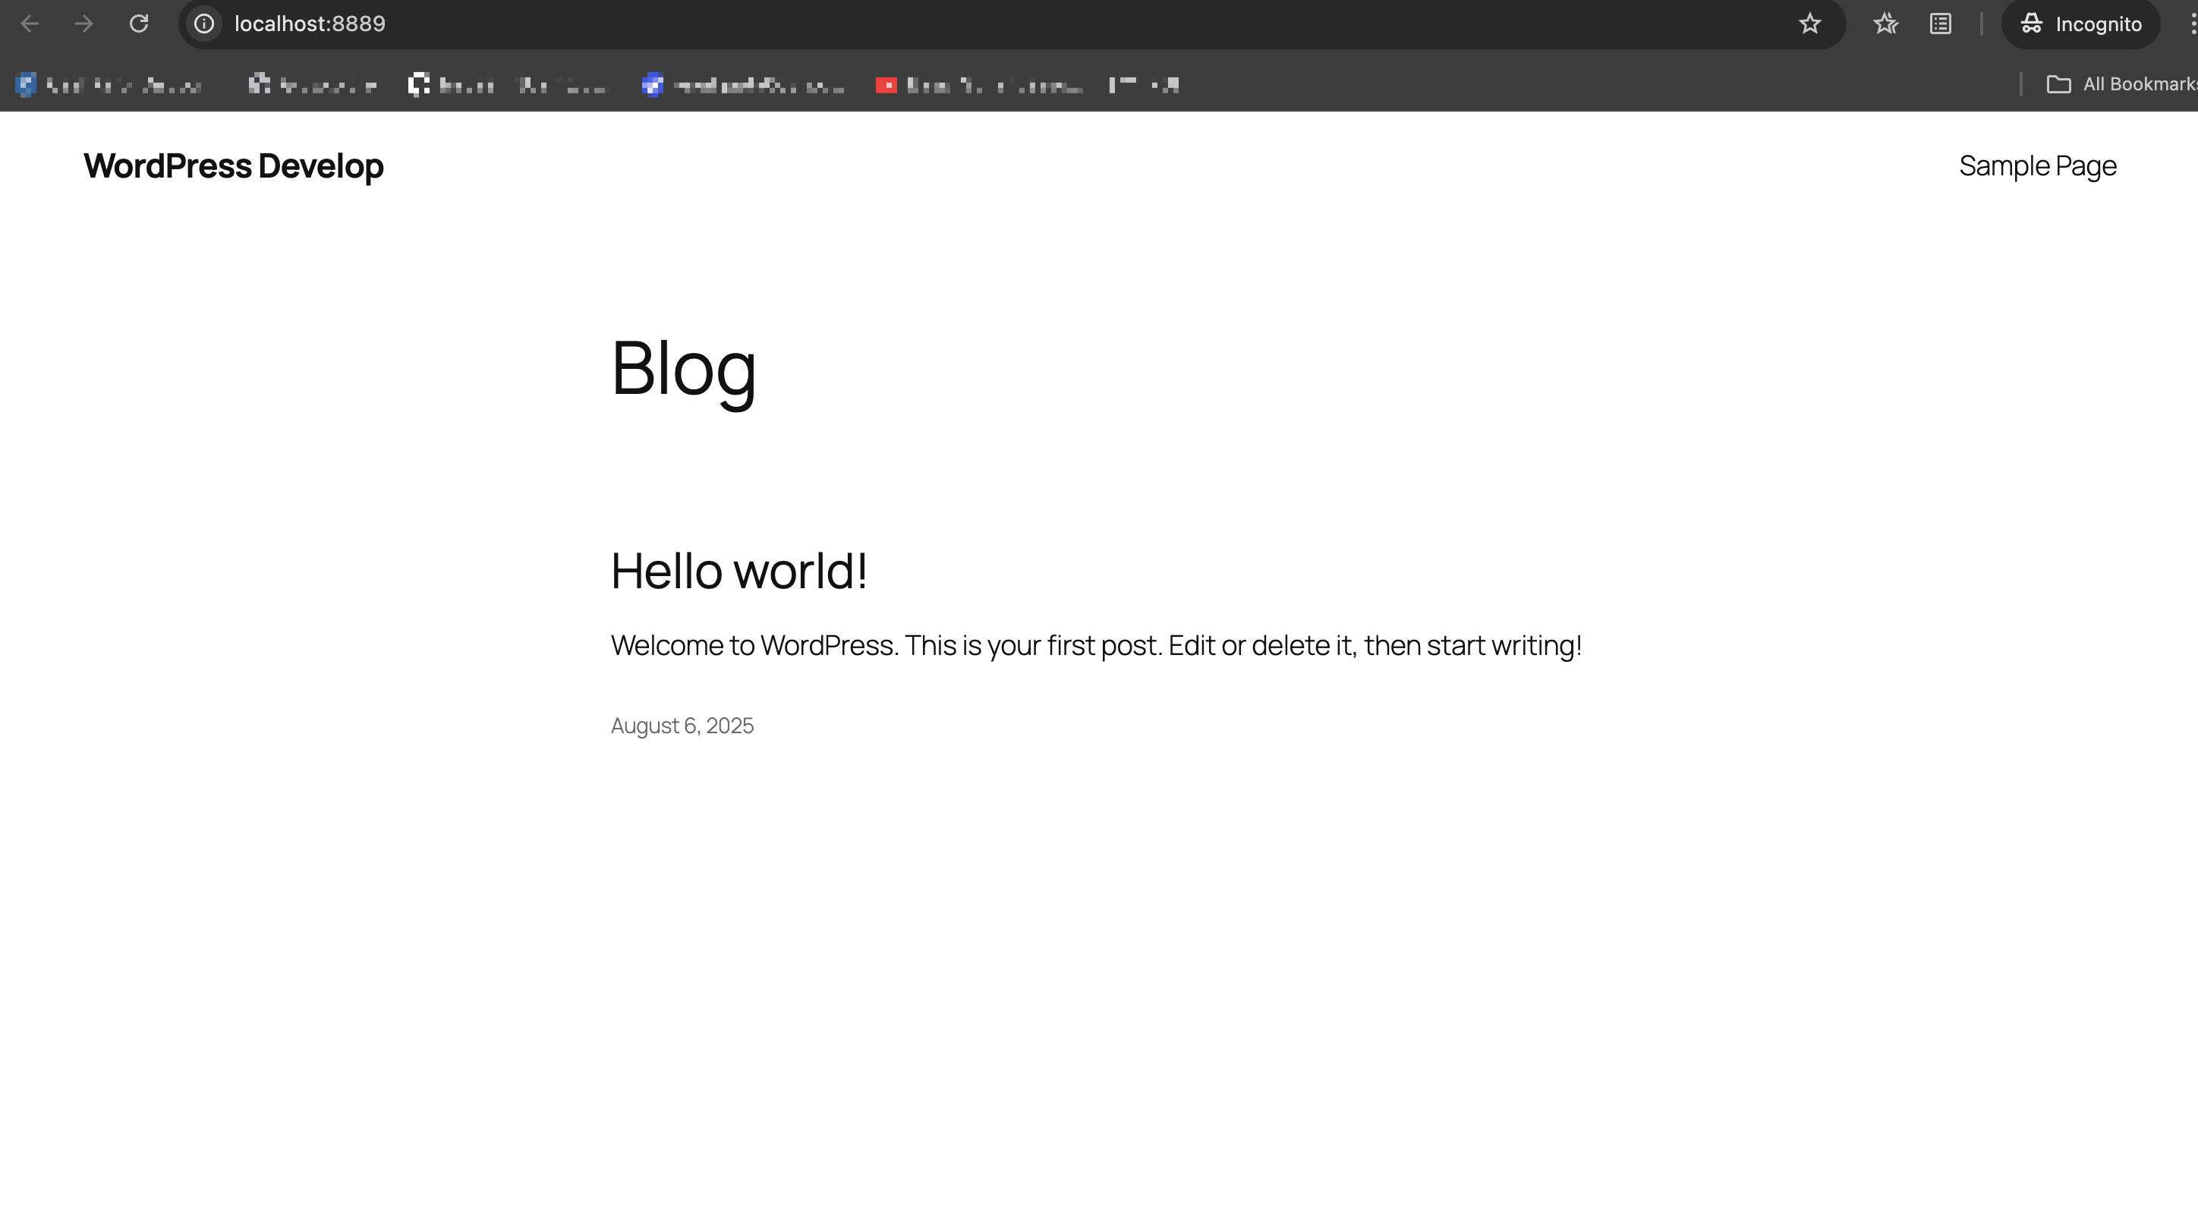Focus the address bar showing localhost:8889
Screen dimensions: 2198x1225
1011,24
